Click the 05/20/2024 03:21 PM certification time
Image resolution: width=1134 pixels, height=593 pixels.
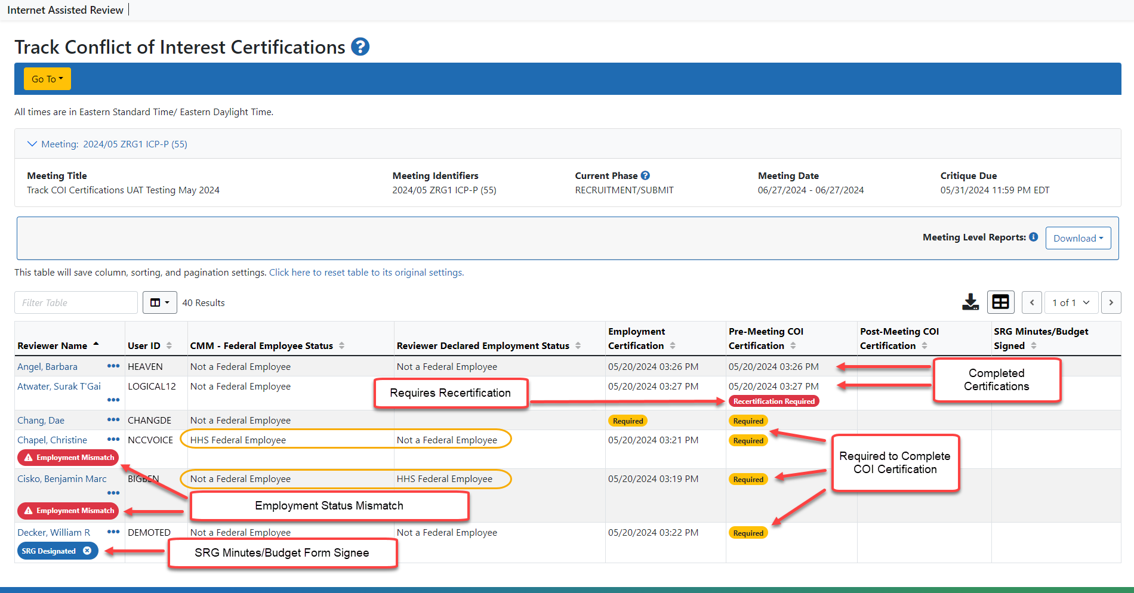(653, 440)
